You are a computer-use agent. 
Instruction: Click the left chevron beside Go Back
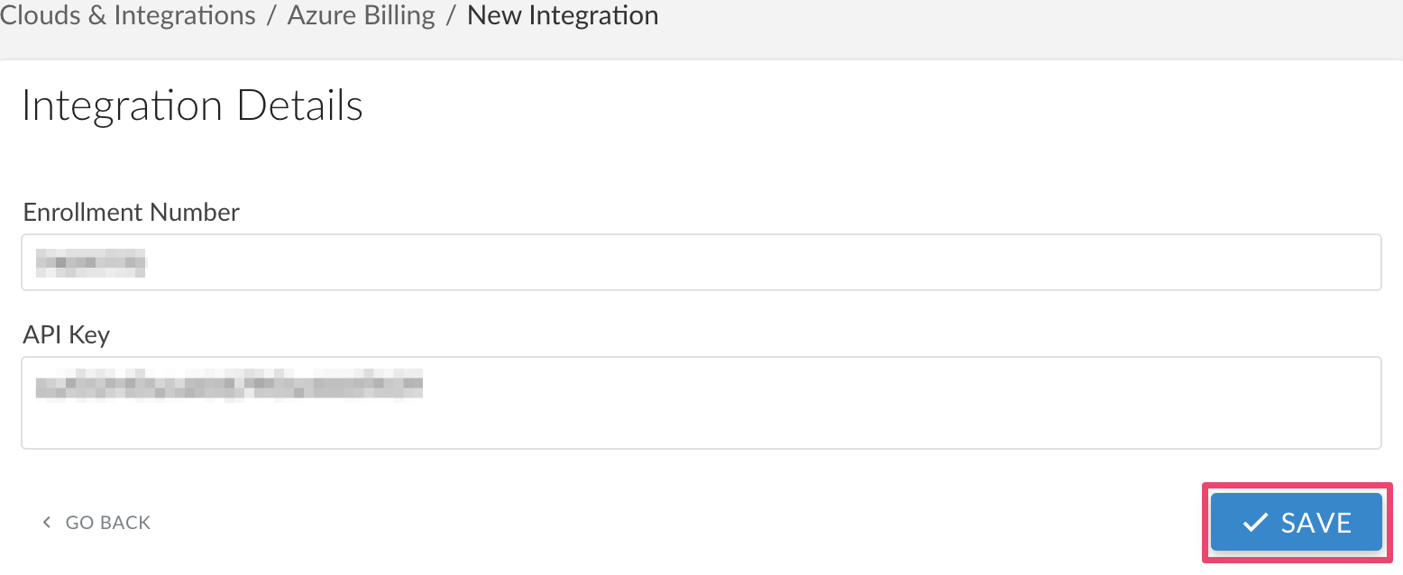coord(47,523)
